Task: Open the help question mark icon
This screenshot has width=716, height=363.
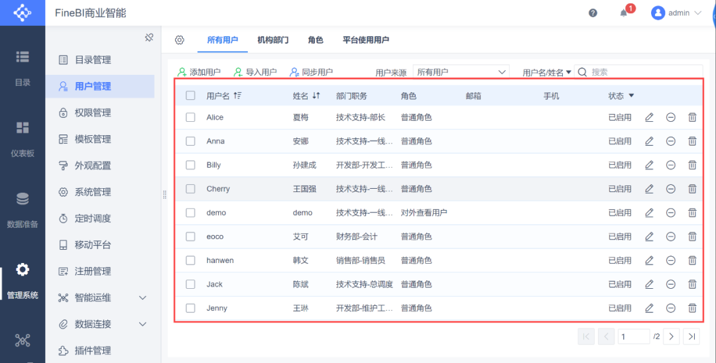Action: click(593, 13)
